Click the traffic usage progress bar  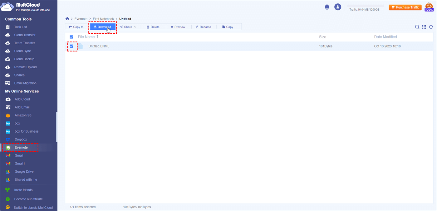(x=366, y=6)
